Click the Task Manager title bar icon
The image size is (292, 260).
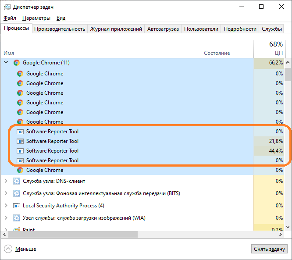pyautogui.click(x=7, y=7)
